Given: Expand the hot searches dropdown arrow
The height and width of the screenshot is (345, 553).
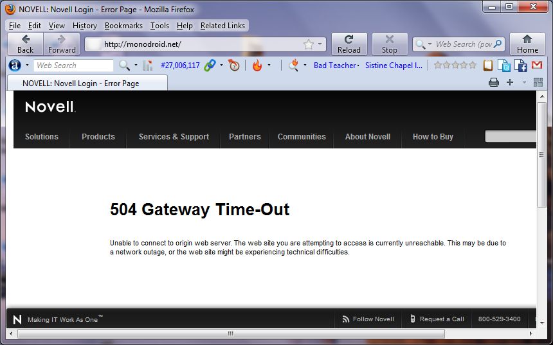Looking at the screenshot, I should (305, 65).
